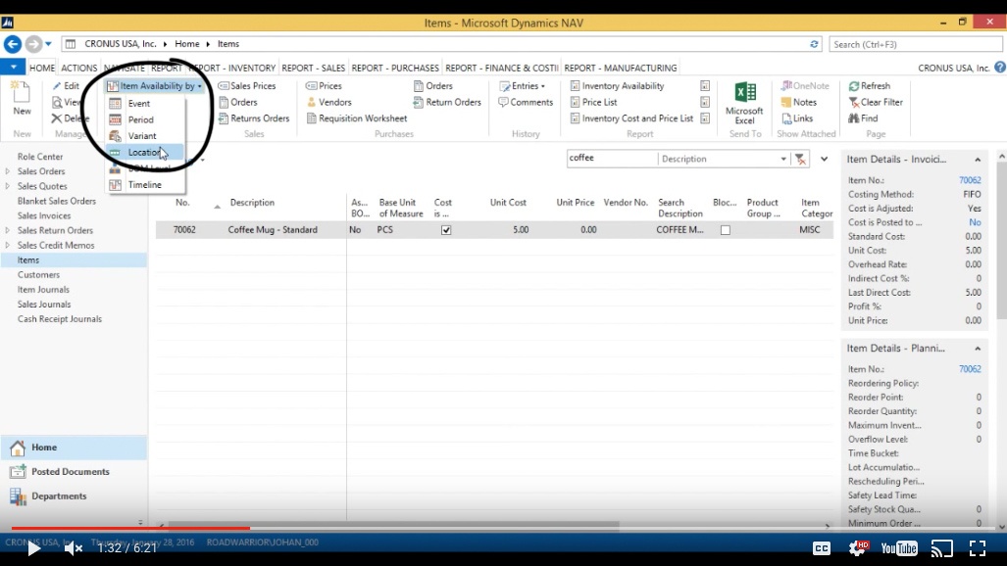Toggle closed captions on the video
The height and width of the screenshot is (566, 1007).
tap(822, 548)
